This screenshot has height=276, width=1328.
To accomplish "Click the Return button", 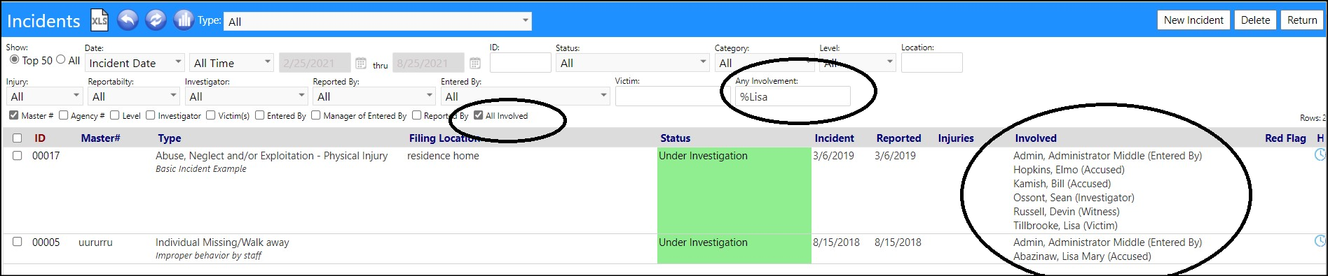I will (x=1302, y=20).
